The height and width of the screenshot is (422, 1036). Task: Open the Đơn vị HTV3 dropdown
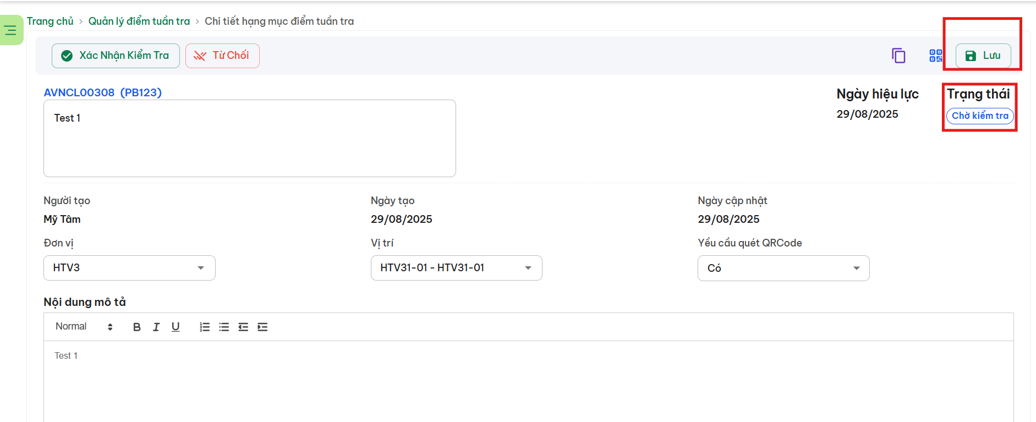point(129,268)
